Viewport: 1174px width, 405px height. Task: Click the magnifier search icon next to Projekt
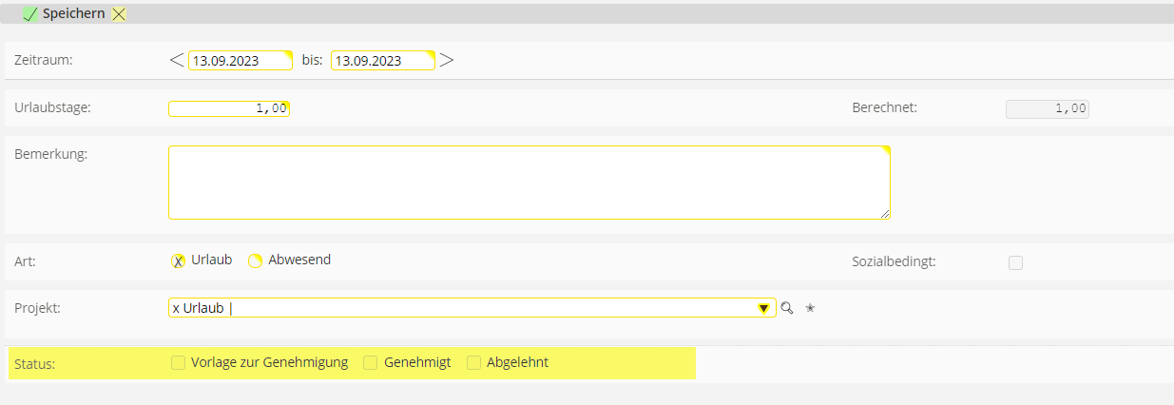[x=786, y=308]
